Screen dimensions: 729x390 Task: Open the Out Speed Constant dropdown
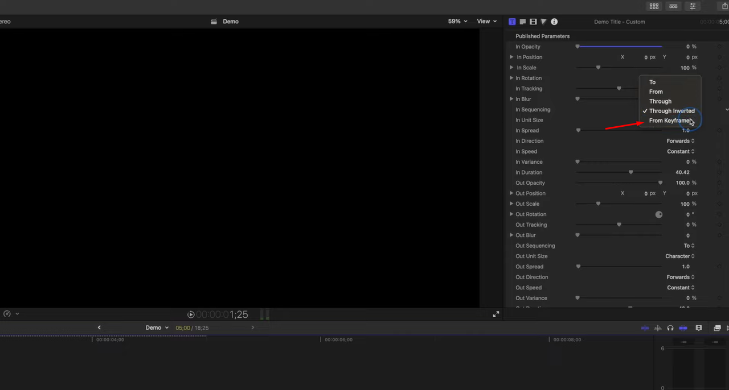point(681,288)
